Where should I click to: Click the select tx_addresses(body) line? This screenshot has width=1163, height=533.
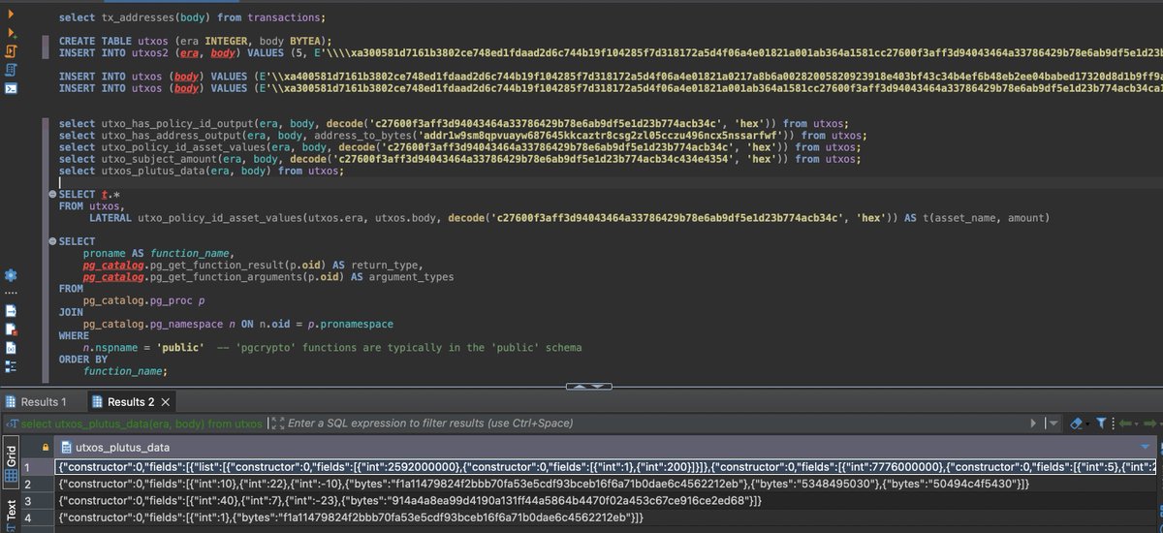pos(192,17)
